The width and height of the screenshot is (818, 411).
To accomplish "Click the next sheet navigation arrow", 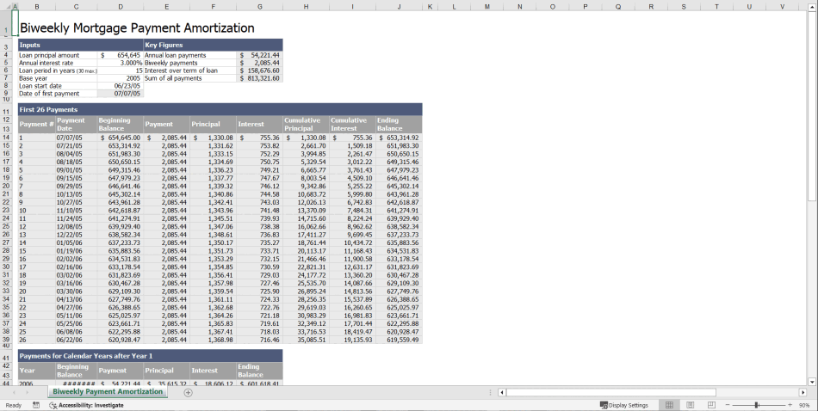I will pos(28,392).
